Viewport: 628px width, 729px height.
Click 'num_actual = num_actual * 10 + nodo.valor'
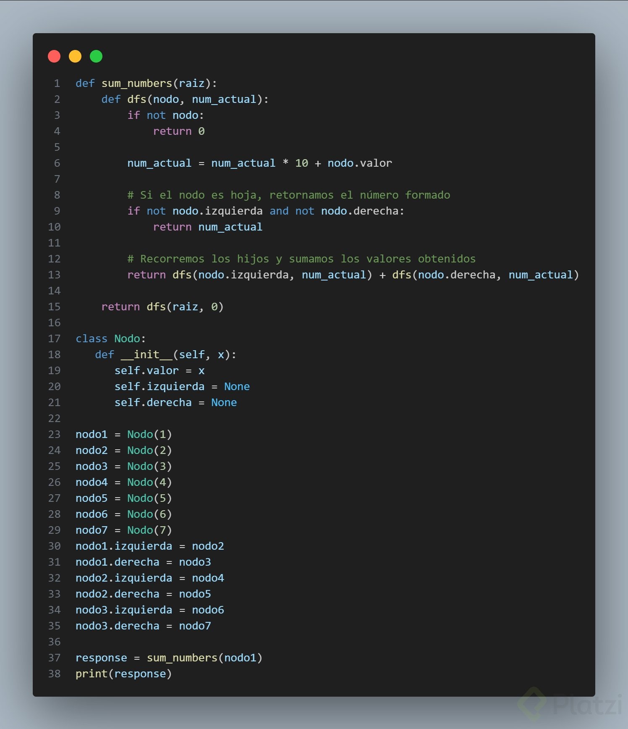259,163
